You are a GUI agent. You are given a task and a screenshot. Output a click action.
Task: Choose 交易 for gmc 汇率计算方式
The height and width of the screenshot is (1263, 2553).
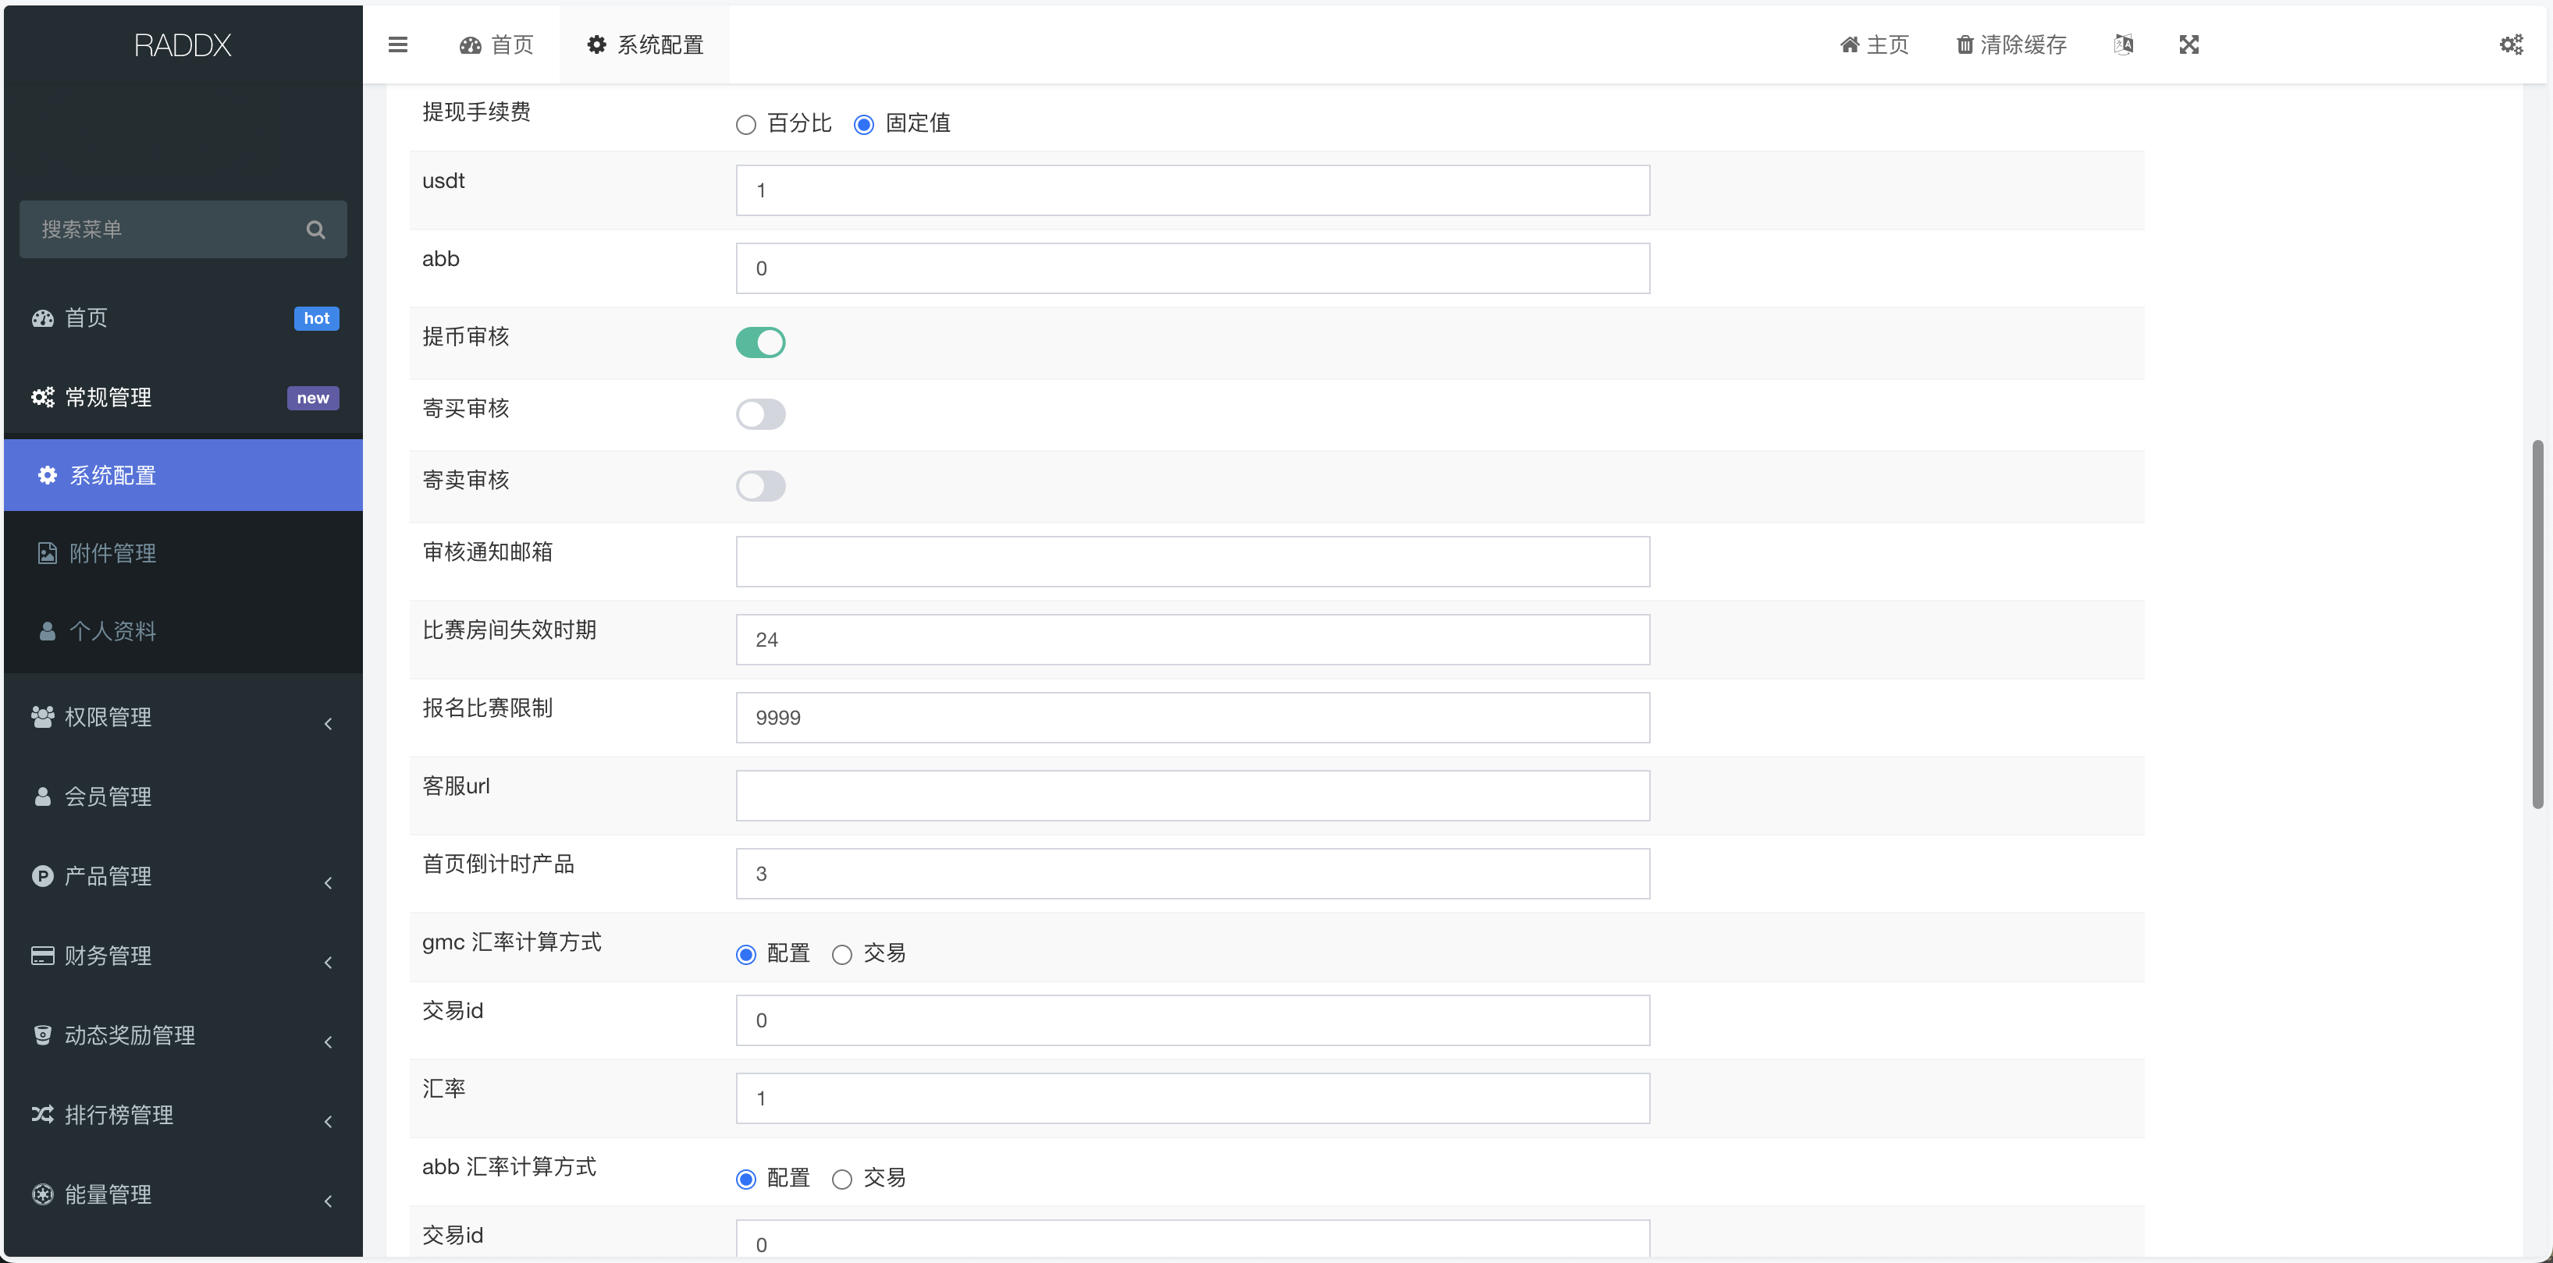point(842,954)
